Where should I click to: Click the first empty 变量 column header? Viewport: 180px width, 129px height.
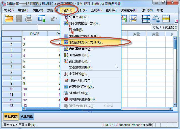pyautogui.click(x=136, y=34)
